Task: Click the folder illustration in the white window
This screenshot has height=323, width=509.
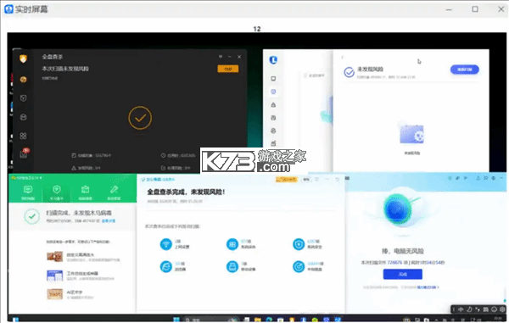Action: [x=411, y=134]
